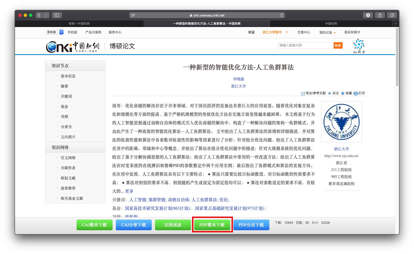Click the Safari reader icon in address bar
Screen dimensions: 414x254
(133, 15)
